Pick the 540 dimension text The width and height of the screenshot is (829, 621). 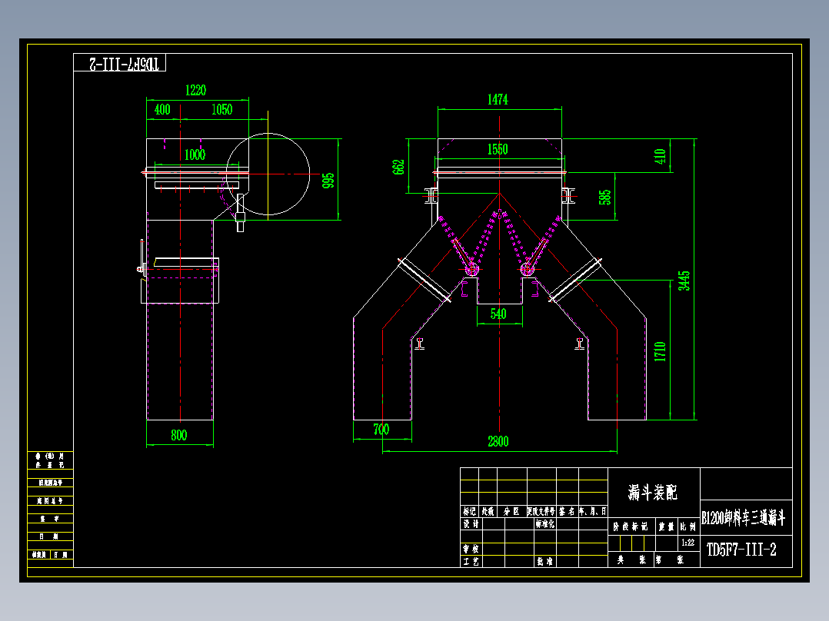[x=498, y=314]
